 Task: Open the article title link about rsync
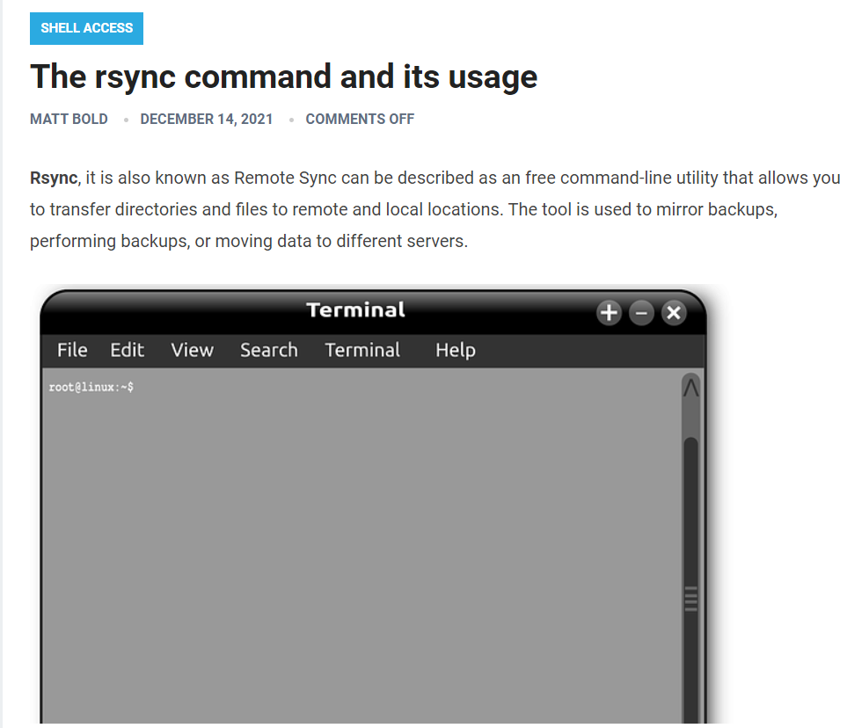pyautogui.click(x=283, y=77)
